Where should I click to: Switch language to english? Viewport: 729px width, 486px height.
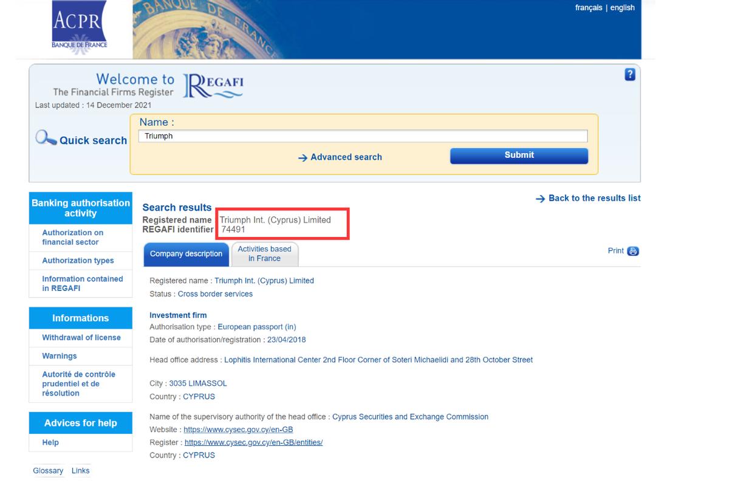622,8
